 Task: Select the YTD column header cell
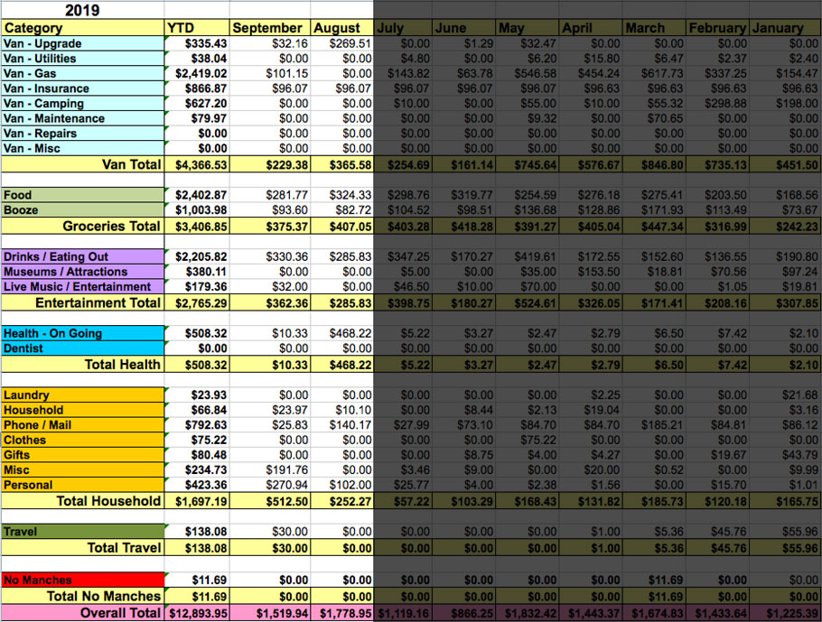195,28
